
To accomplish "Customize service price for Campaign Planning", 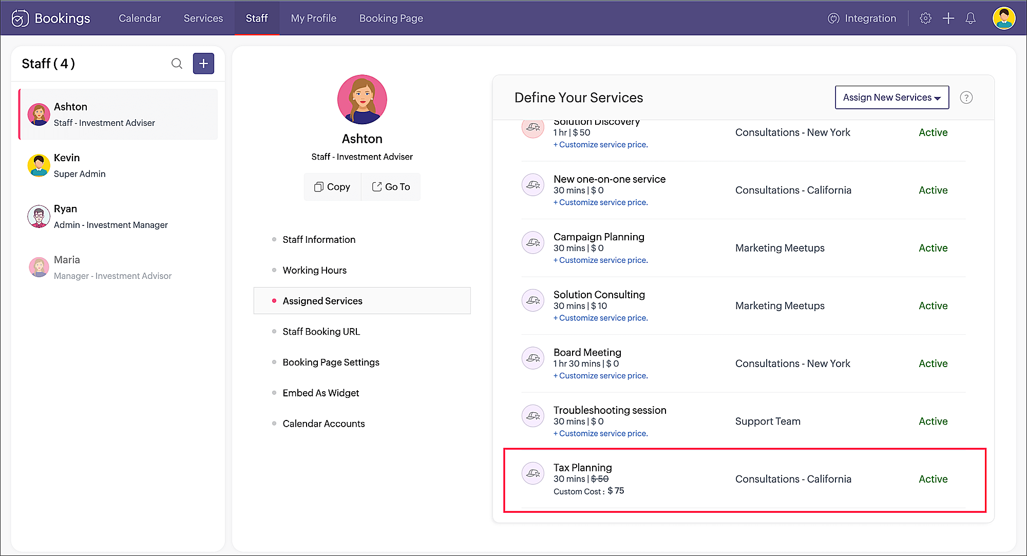I will 600,260.
